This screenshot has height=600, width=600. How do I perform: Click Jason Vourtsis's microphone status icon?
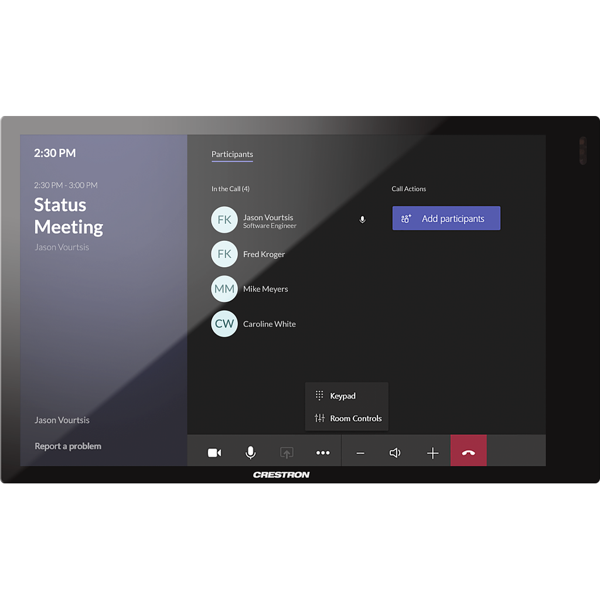[362, 220]
